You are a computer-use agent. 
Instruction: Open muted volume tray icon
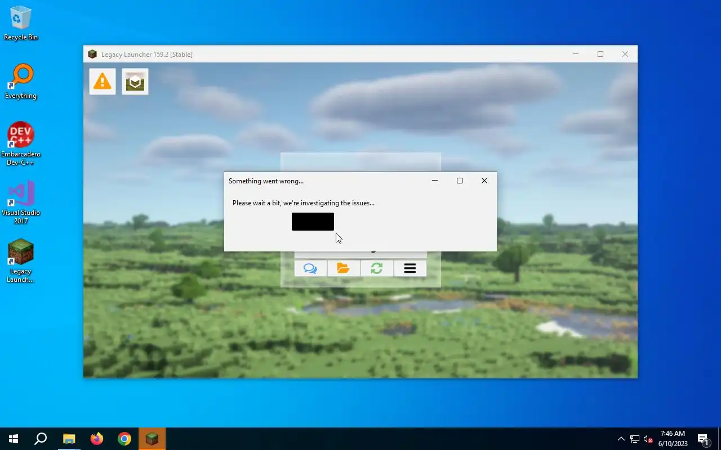point(648,439)
